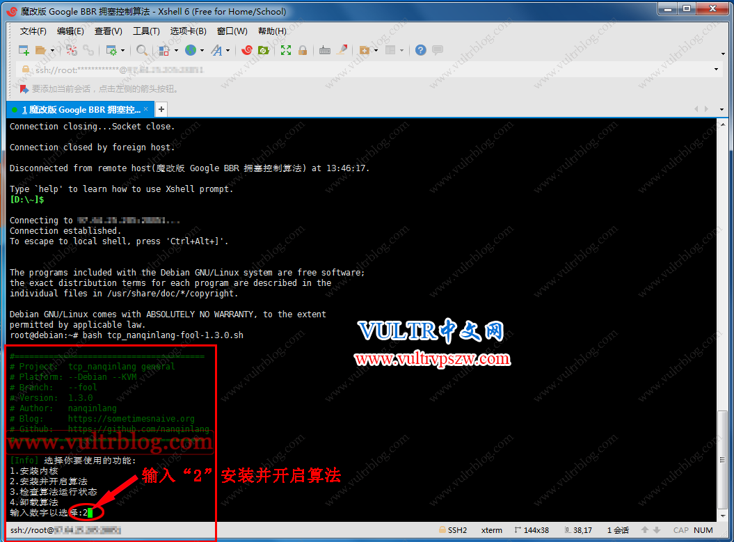Click the red Xshell swirl toolbar icon
This screenshot has width=734, height=542.
(247, 50)
